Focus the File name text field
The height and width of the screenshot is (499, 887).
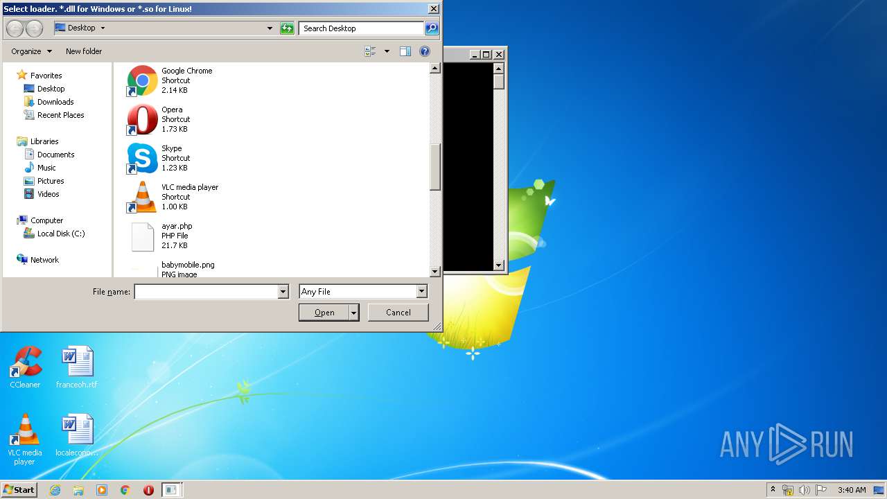(x=206, y=292)
